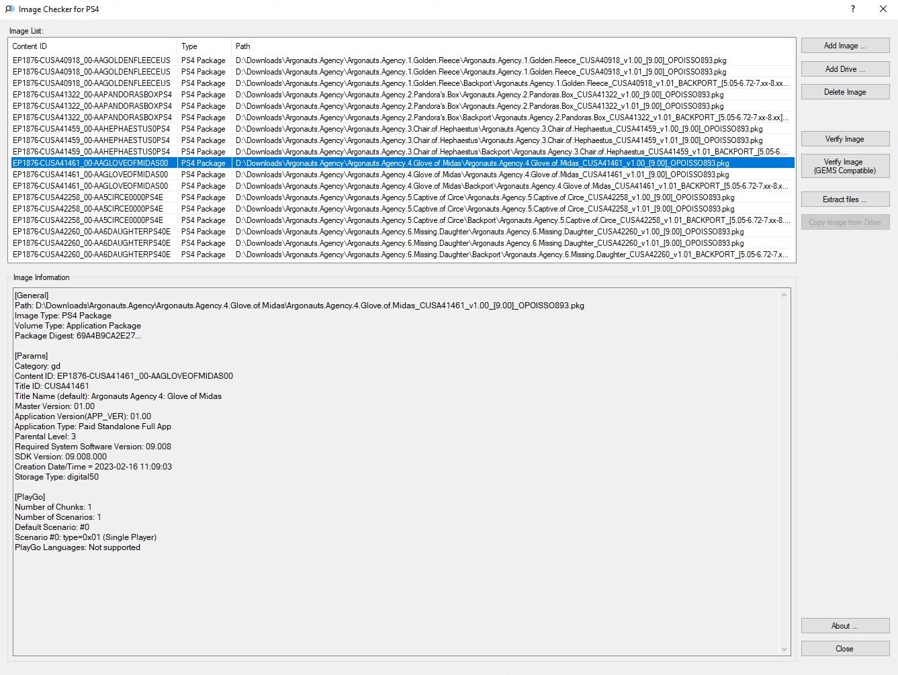Open the About dialog

[x=845, y=626]
